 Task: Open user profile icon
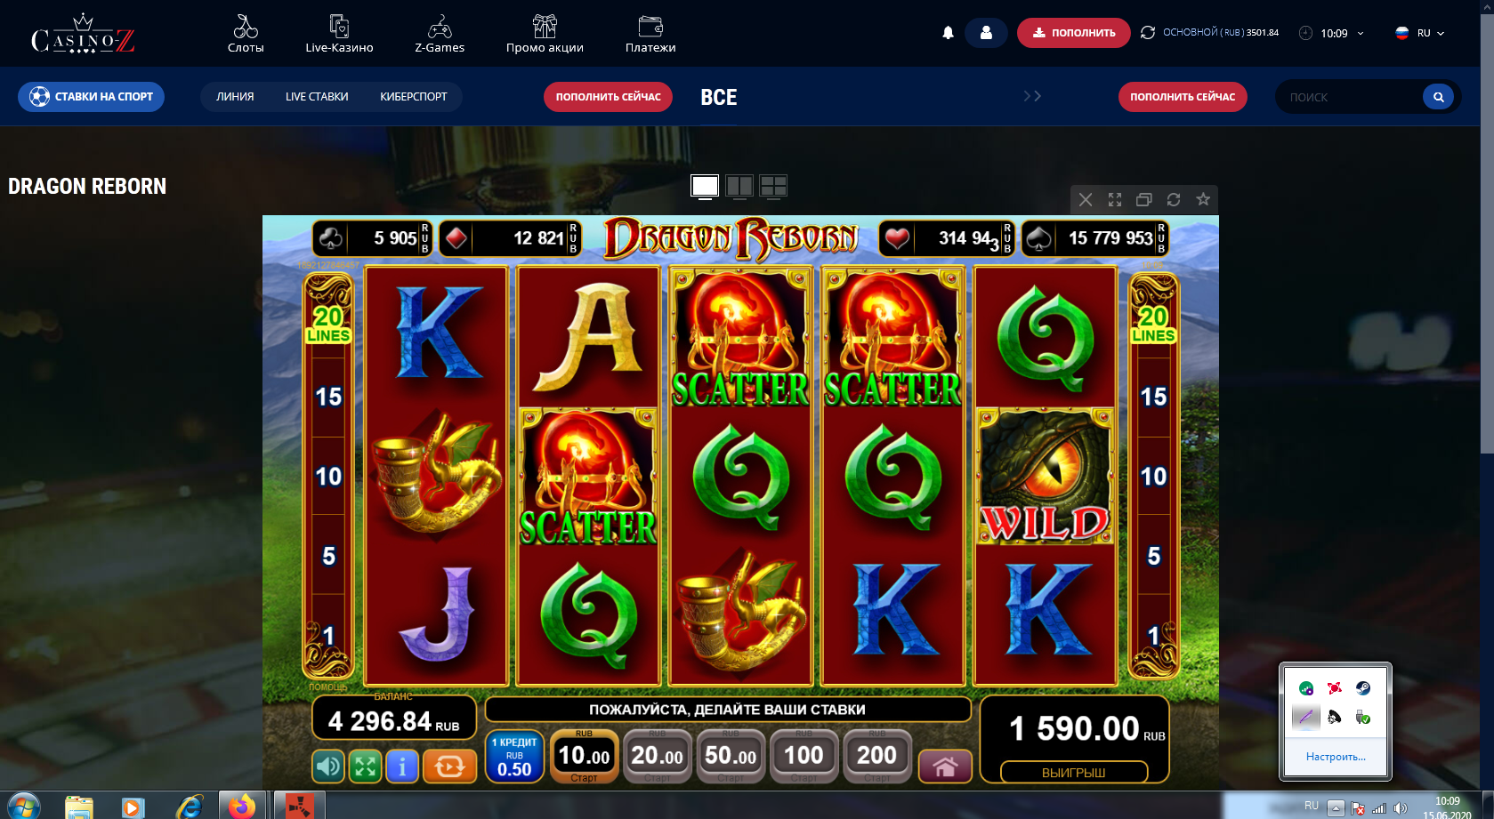[x=986, y=33]
